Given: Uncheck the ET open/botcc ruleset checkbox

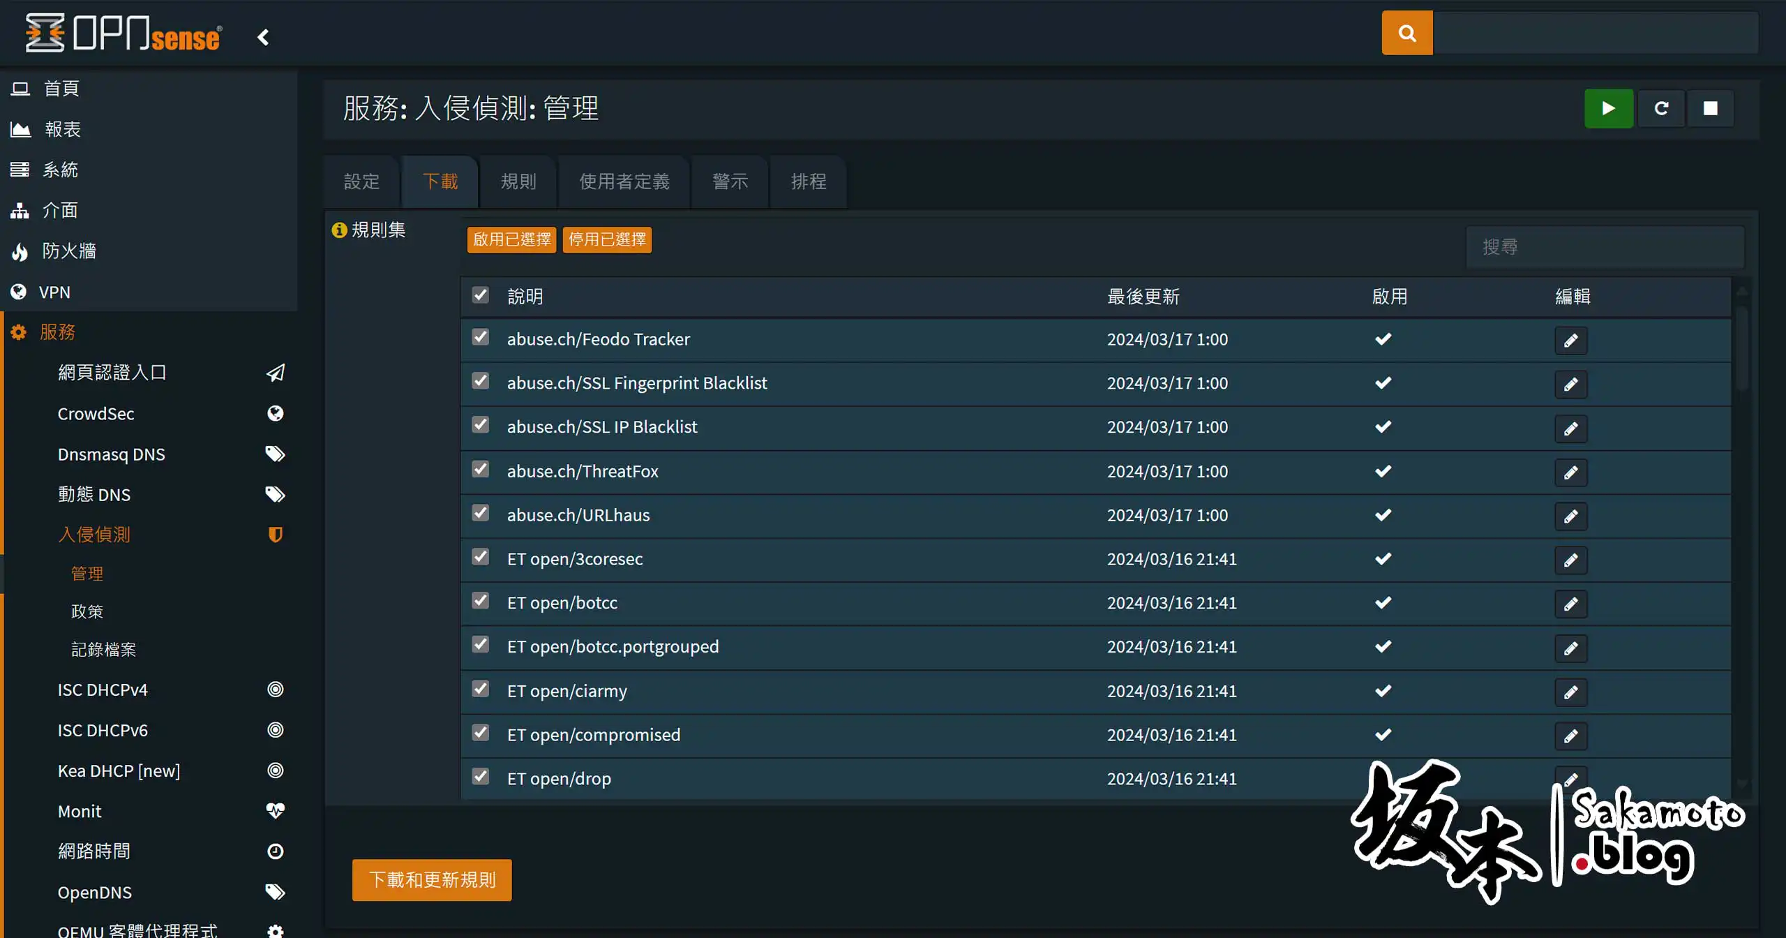Looking at the screenshot, I should 480,601.
